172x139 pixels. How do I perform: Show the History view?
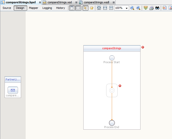pos(60,8)
